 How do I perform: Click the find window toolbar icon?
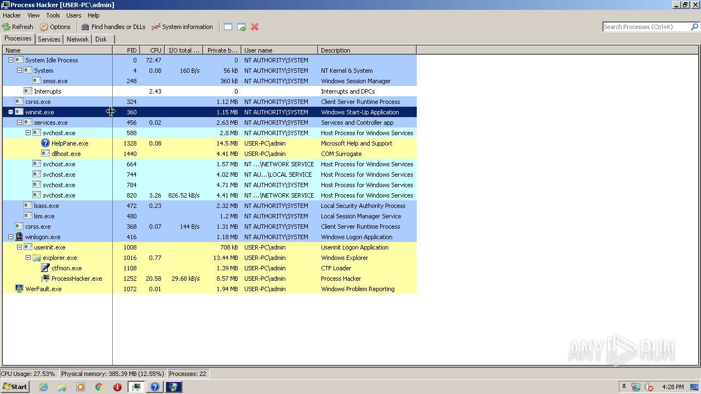pyautogui.click(x=228, y=27)
